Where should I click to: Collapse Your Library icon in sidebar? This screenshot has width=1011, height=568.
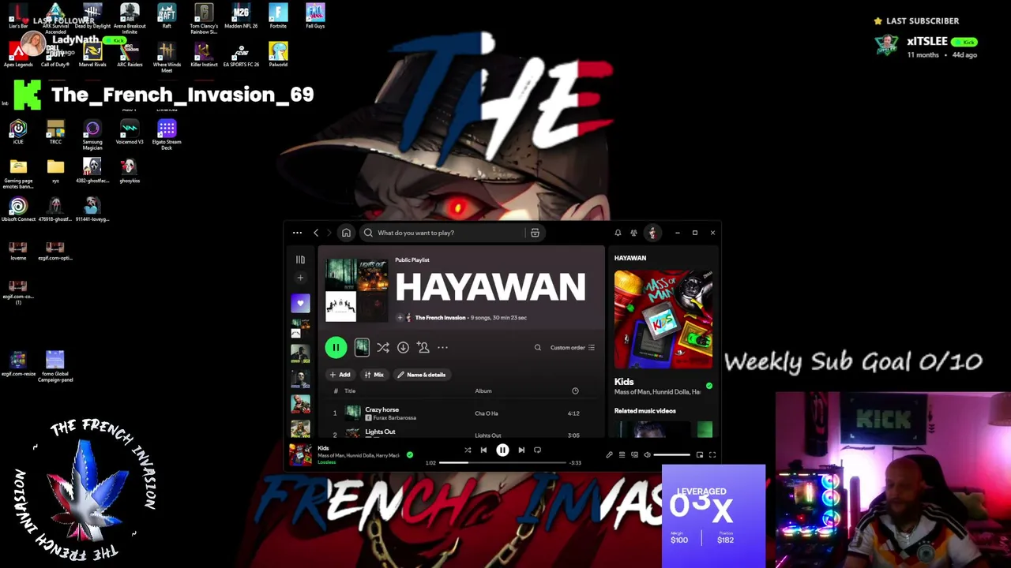tap(300, 260)
